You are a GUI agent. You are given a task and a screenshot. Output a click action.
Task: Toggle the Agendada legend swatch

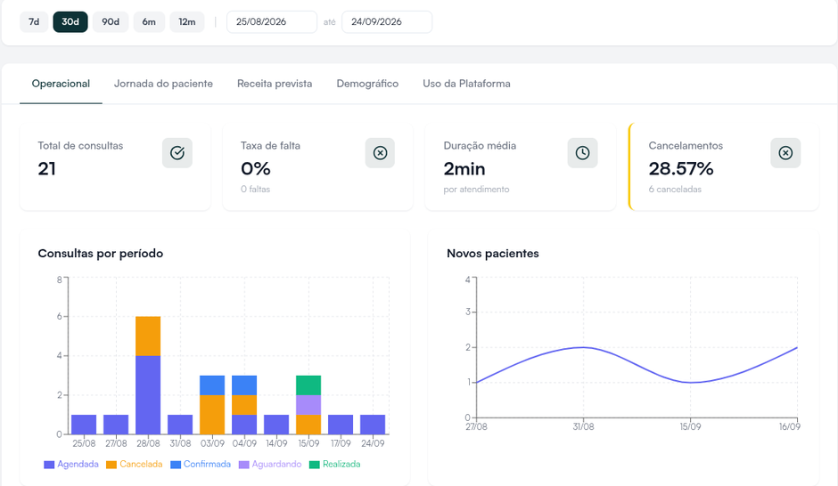click(49, 465)
